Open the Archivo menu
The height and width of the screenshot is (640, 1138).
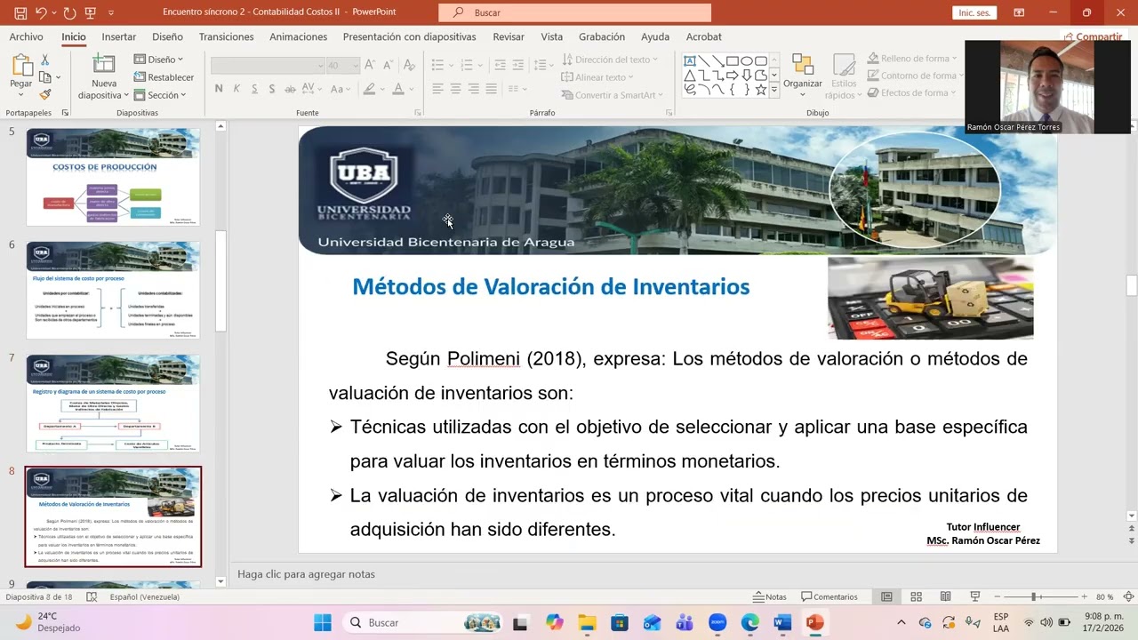click(26, 36)
